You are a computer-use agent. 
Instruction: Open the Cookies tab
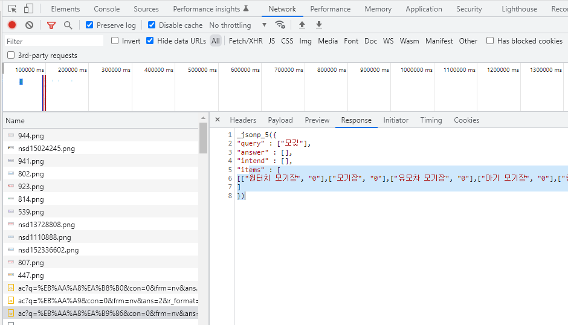466,120
